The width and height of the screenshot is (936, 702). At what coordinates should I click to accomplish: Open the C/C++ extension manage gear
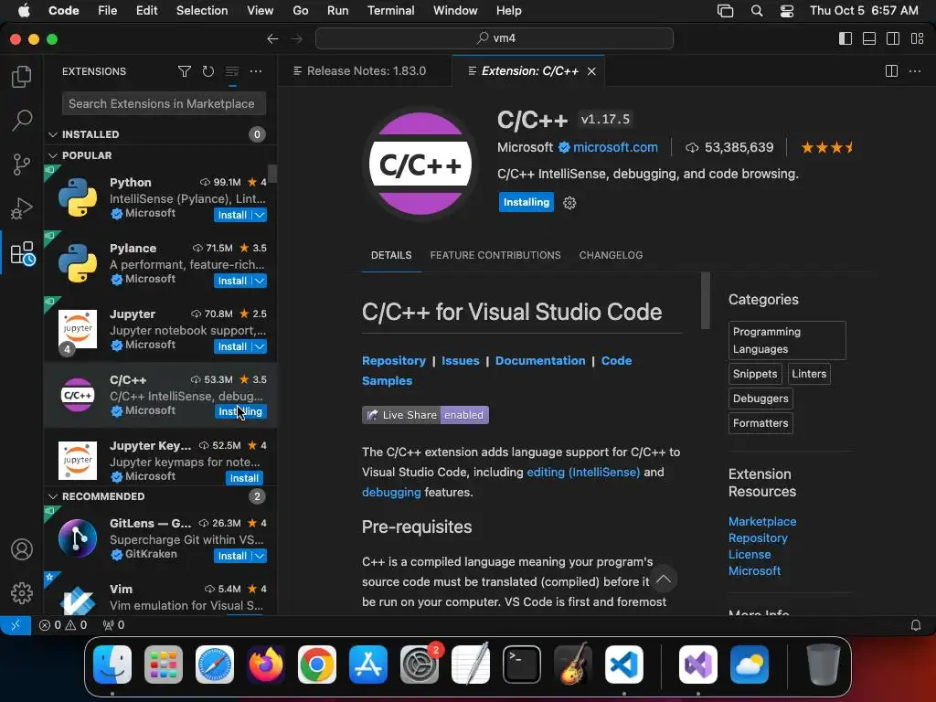tap(569, 203)
